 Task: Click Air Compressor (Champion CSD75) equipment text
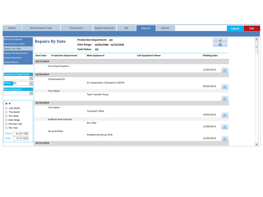click(106, 83)
